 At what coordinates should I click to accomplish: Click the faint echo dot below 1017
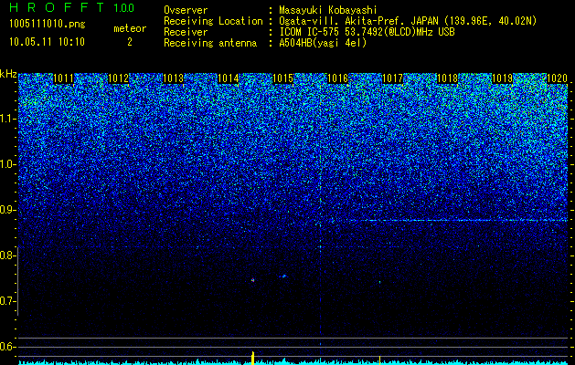pyautogui.click(x=379, y=282)
